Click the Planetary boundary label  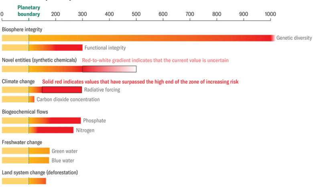tap(29, 11)
